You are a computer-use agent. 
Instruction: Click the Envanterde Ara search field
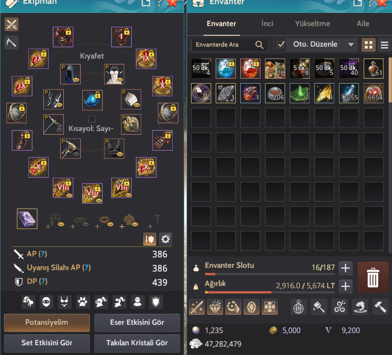pyautogui.click(x=229, y=45)
